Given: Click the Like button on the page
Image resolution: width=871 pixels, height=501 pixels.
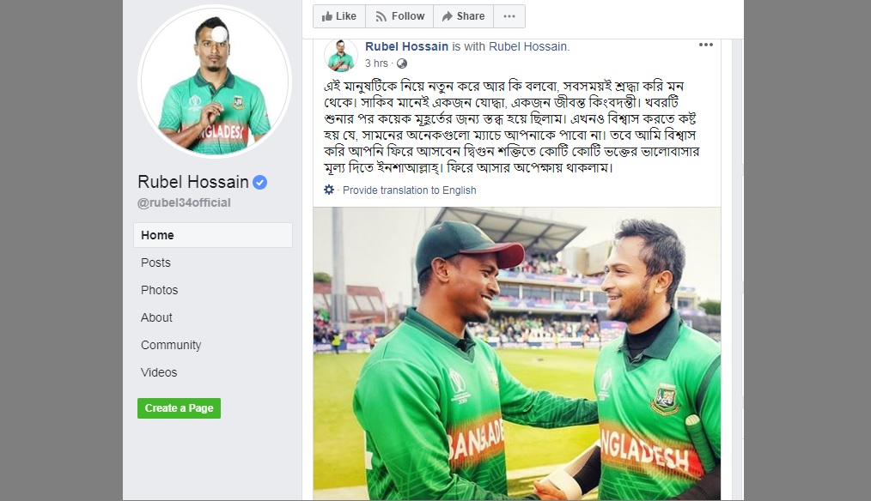Looking at the screenshot, I should click(338, 16).
